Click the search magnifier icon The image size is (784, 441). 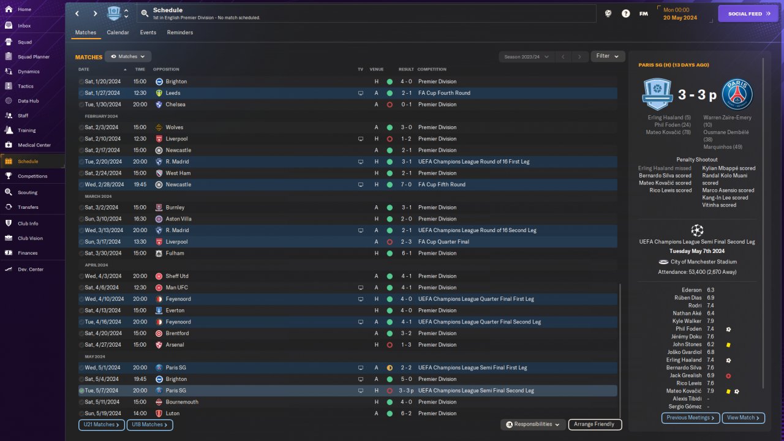coord(145,13)
